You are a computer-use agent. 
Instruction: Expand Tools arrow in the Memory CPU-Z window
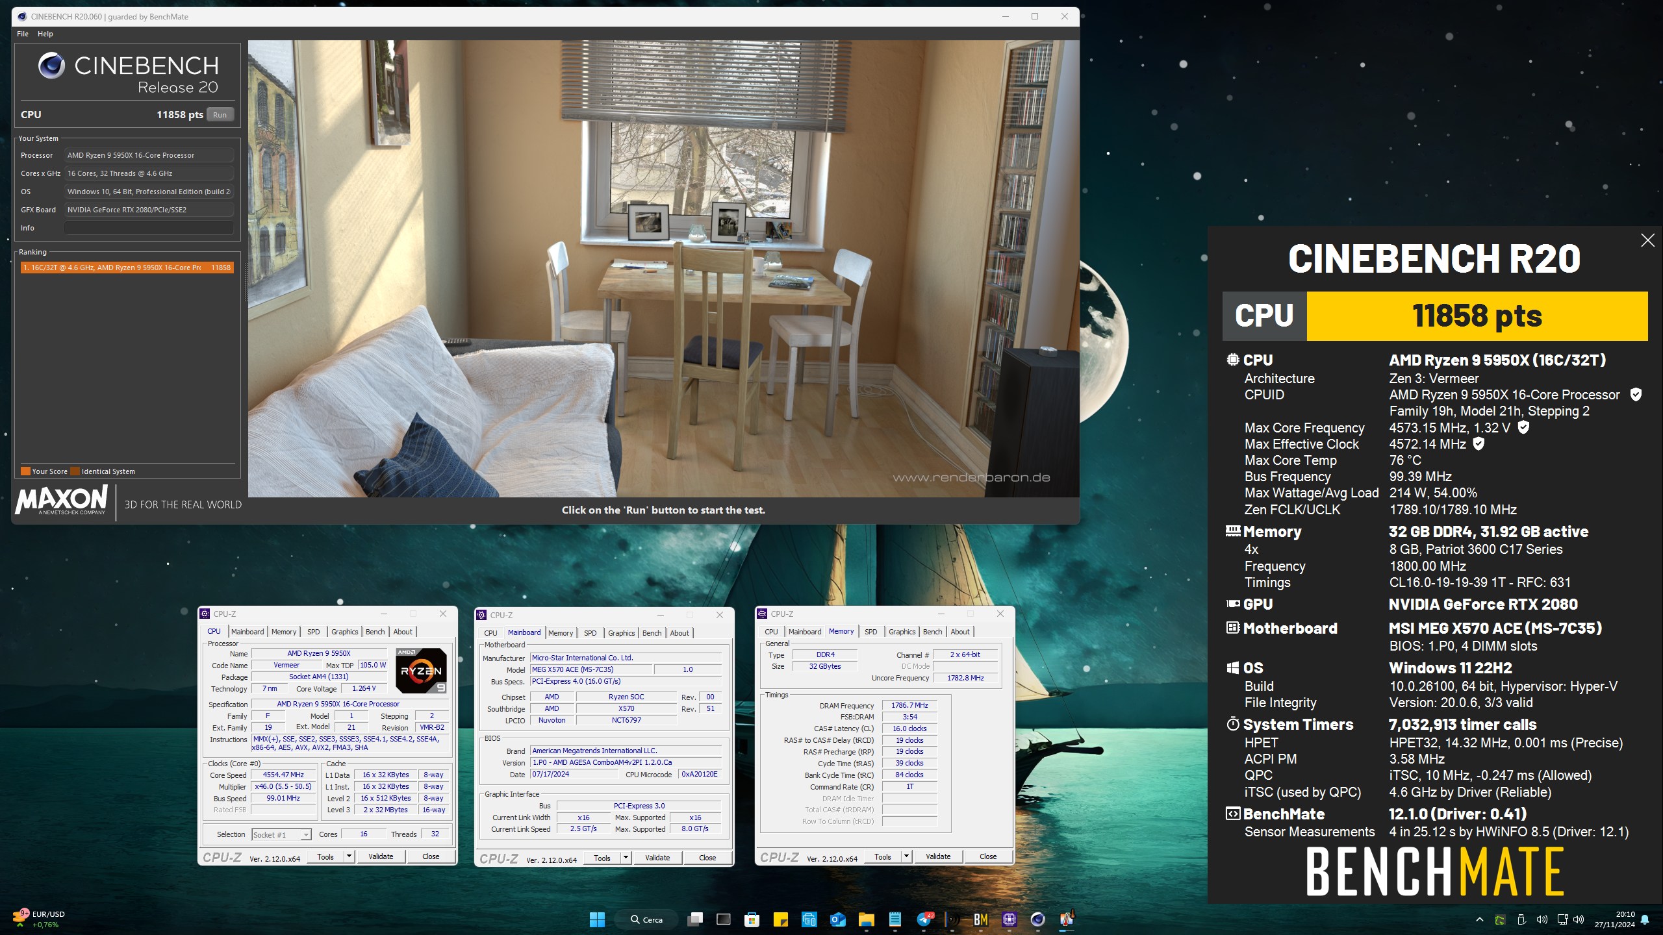point(906,856)
